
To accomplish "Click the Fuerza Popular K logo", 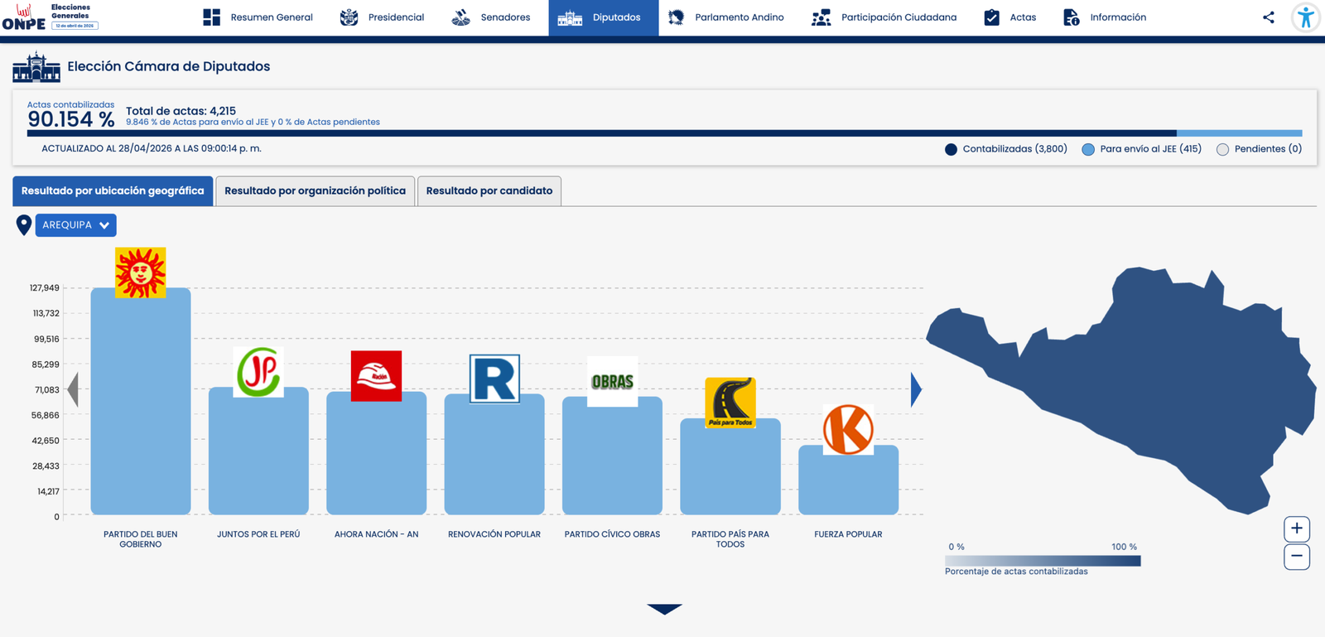I will tap(848, 430).
